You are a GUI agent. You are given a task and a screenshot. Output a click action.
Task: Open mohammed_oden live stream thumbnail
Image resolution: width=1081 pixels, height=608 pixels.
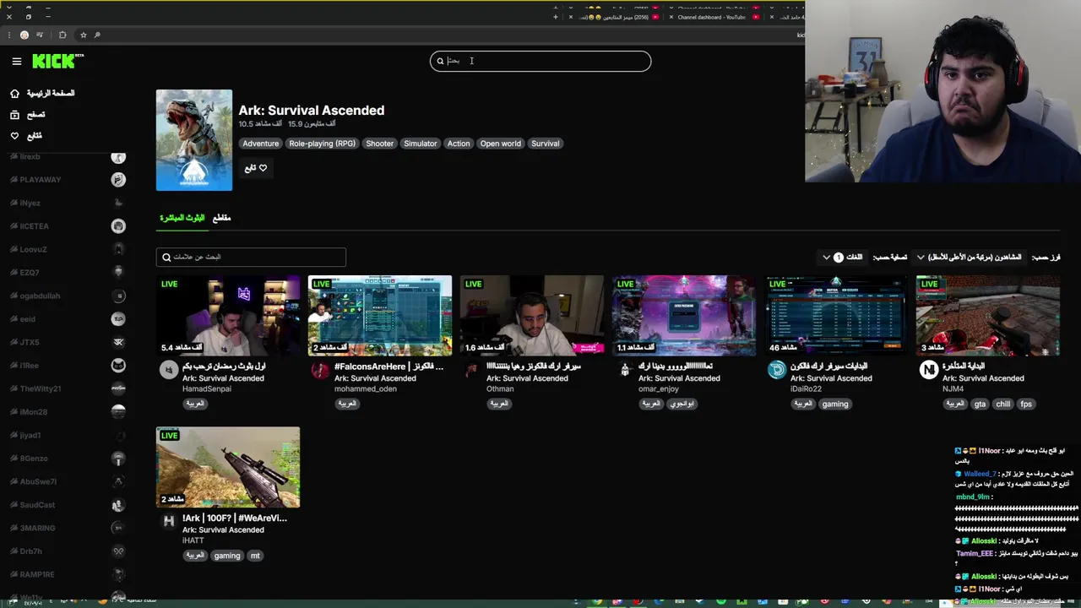pos(380,316)
